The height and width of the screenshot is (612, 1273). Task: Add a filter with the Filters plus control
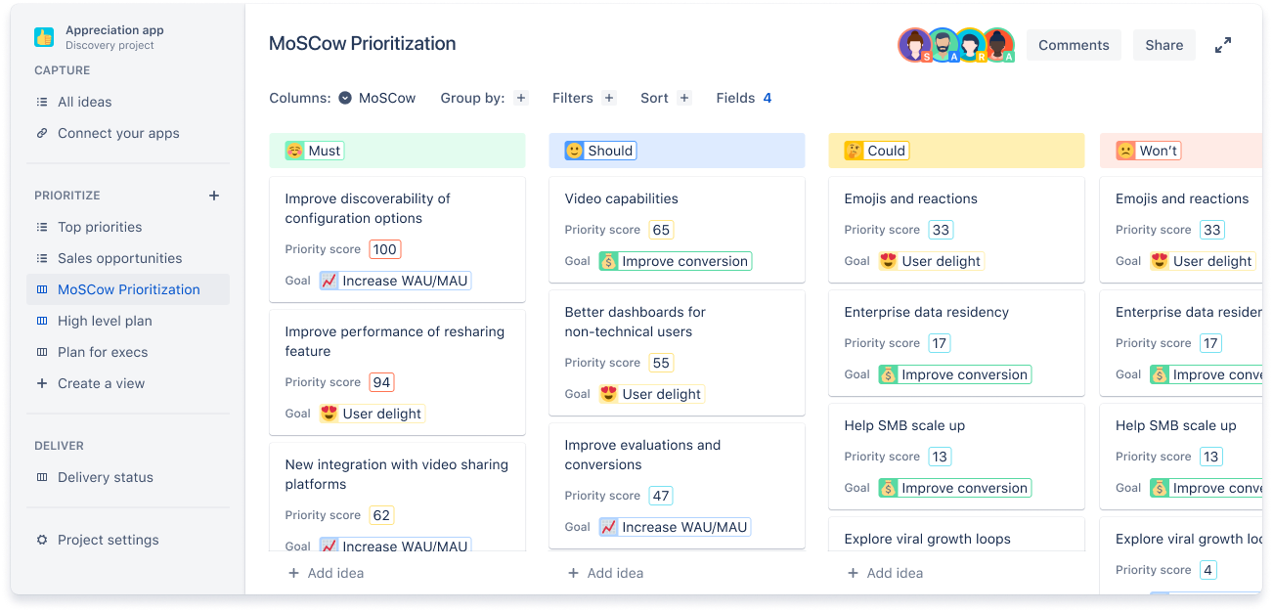tap(609, 98)
